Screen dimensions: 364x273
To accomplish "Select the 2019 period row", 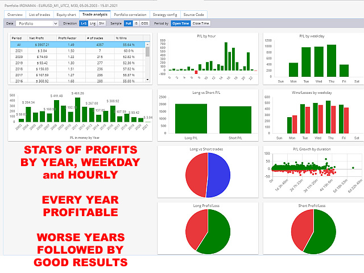I will pos(78,63).
